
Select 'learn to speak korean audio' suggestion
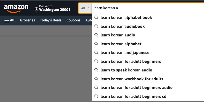pyautogui.click(x=148, y=70)
